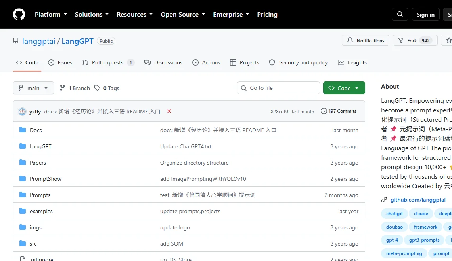Open the Insights tab
This screenshot has width=452, height=261.
point(352,62)
